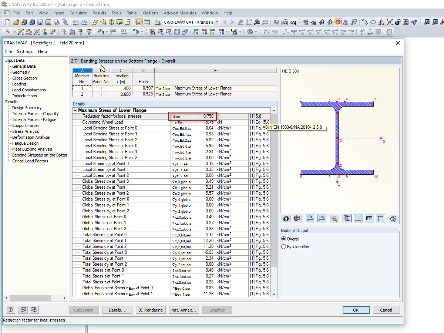This screenshot has height=333, width=444.
Task: Select Cross-Section tree item
Action: [24, 78]
